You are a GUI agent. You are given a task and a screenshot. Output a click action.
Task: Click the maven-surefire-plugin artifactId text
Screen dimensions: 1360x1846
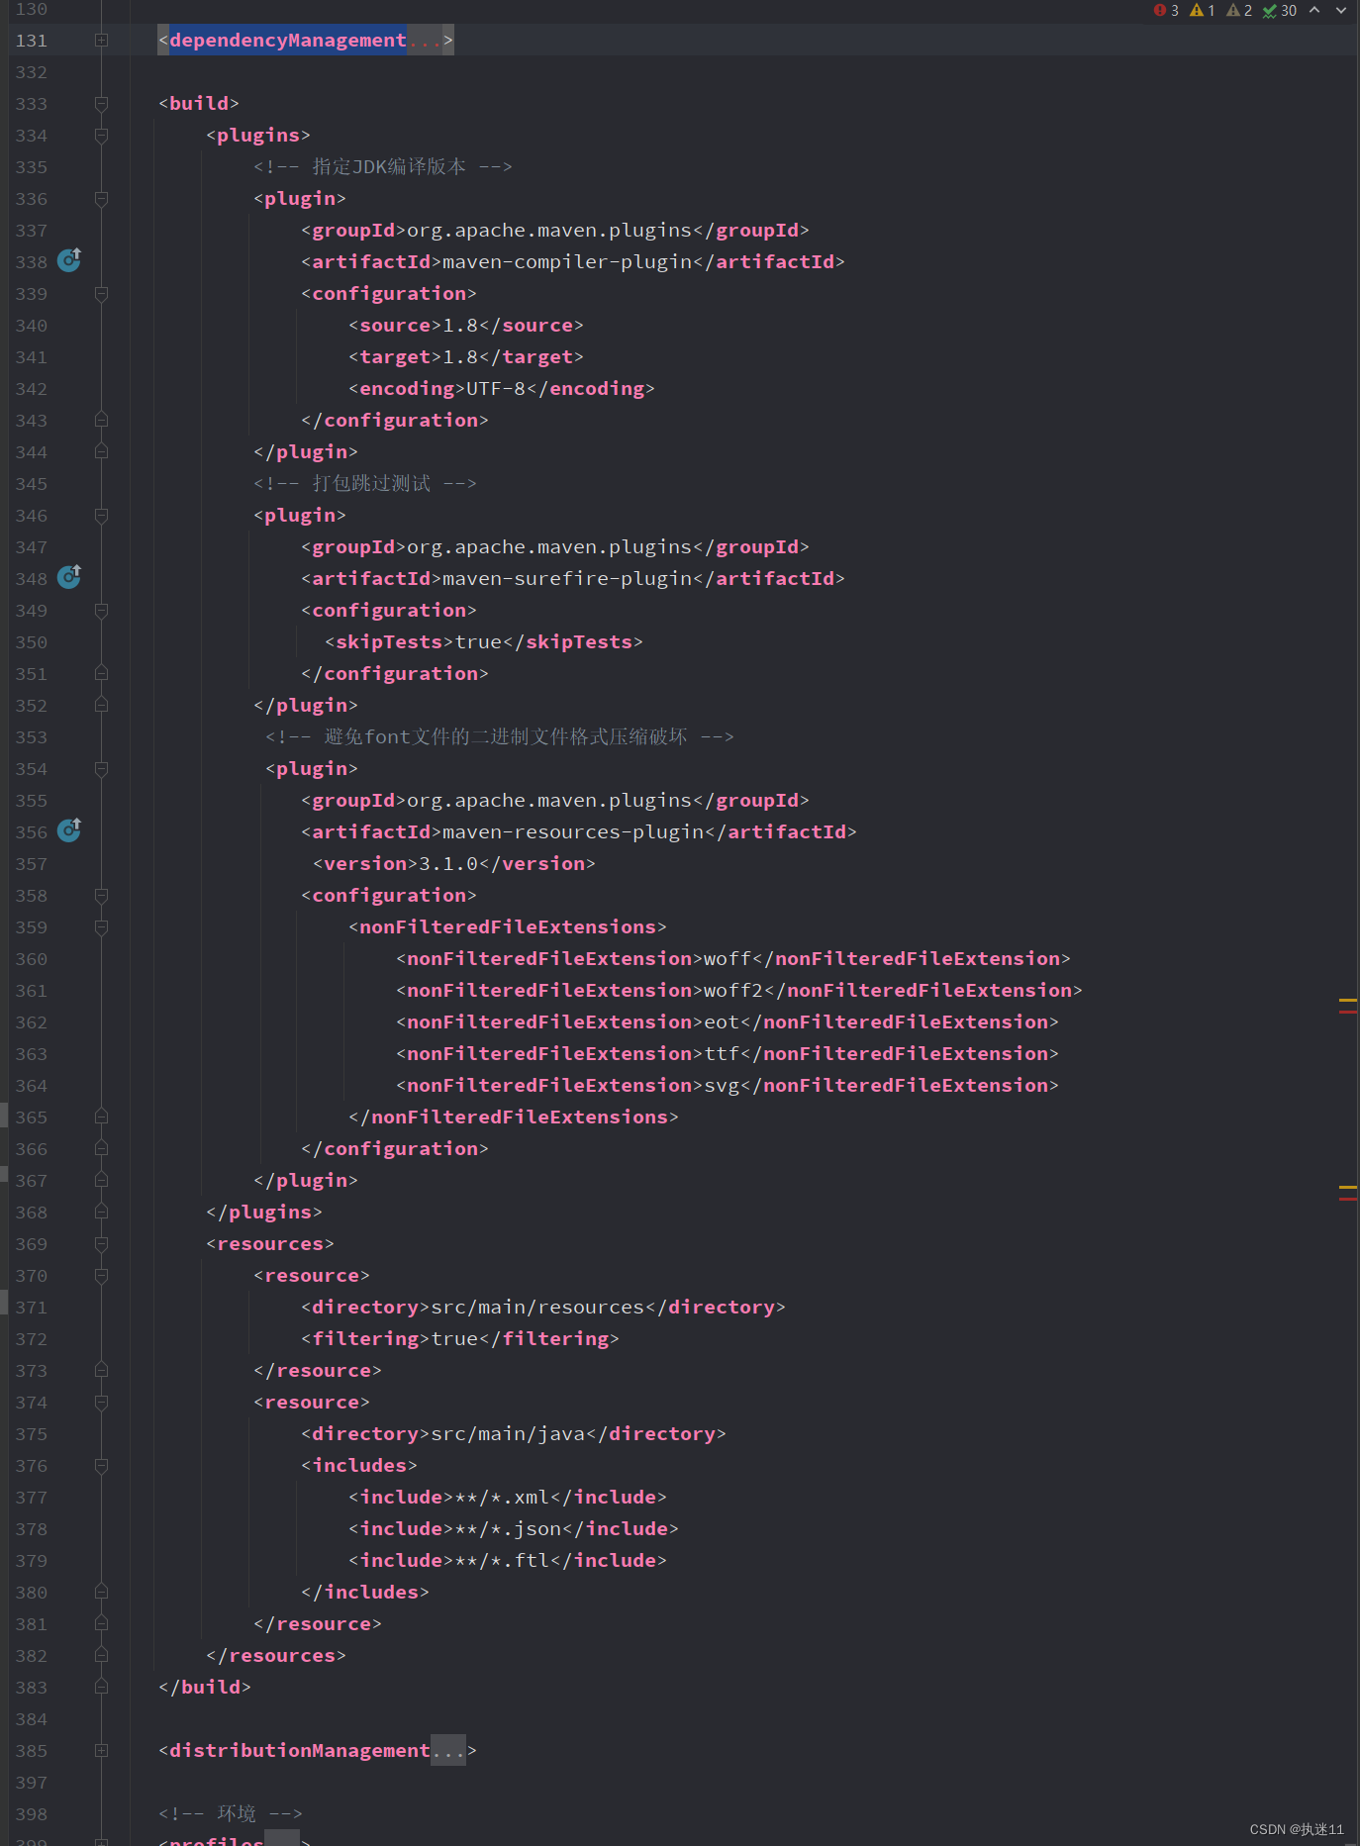567,579
